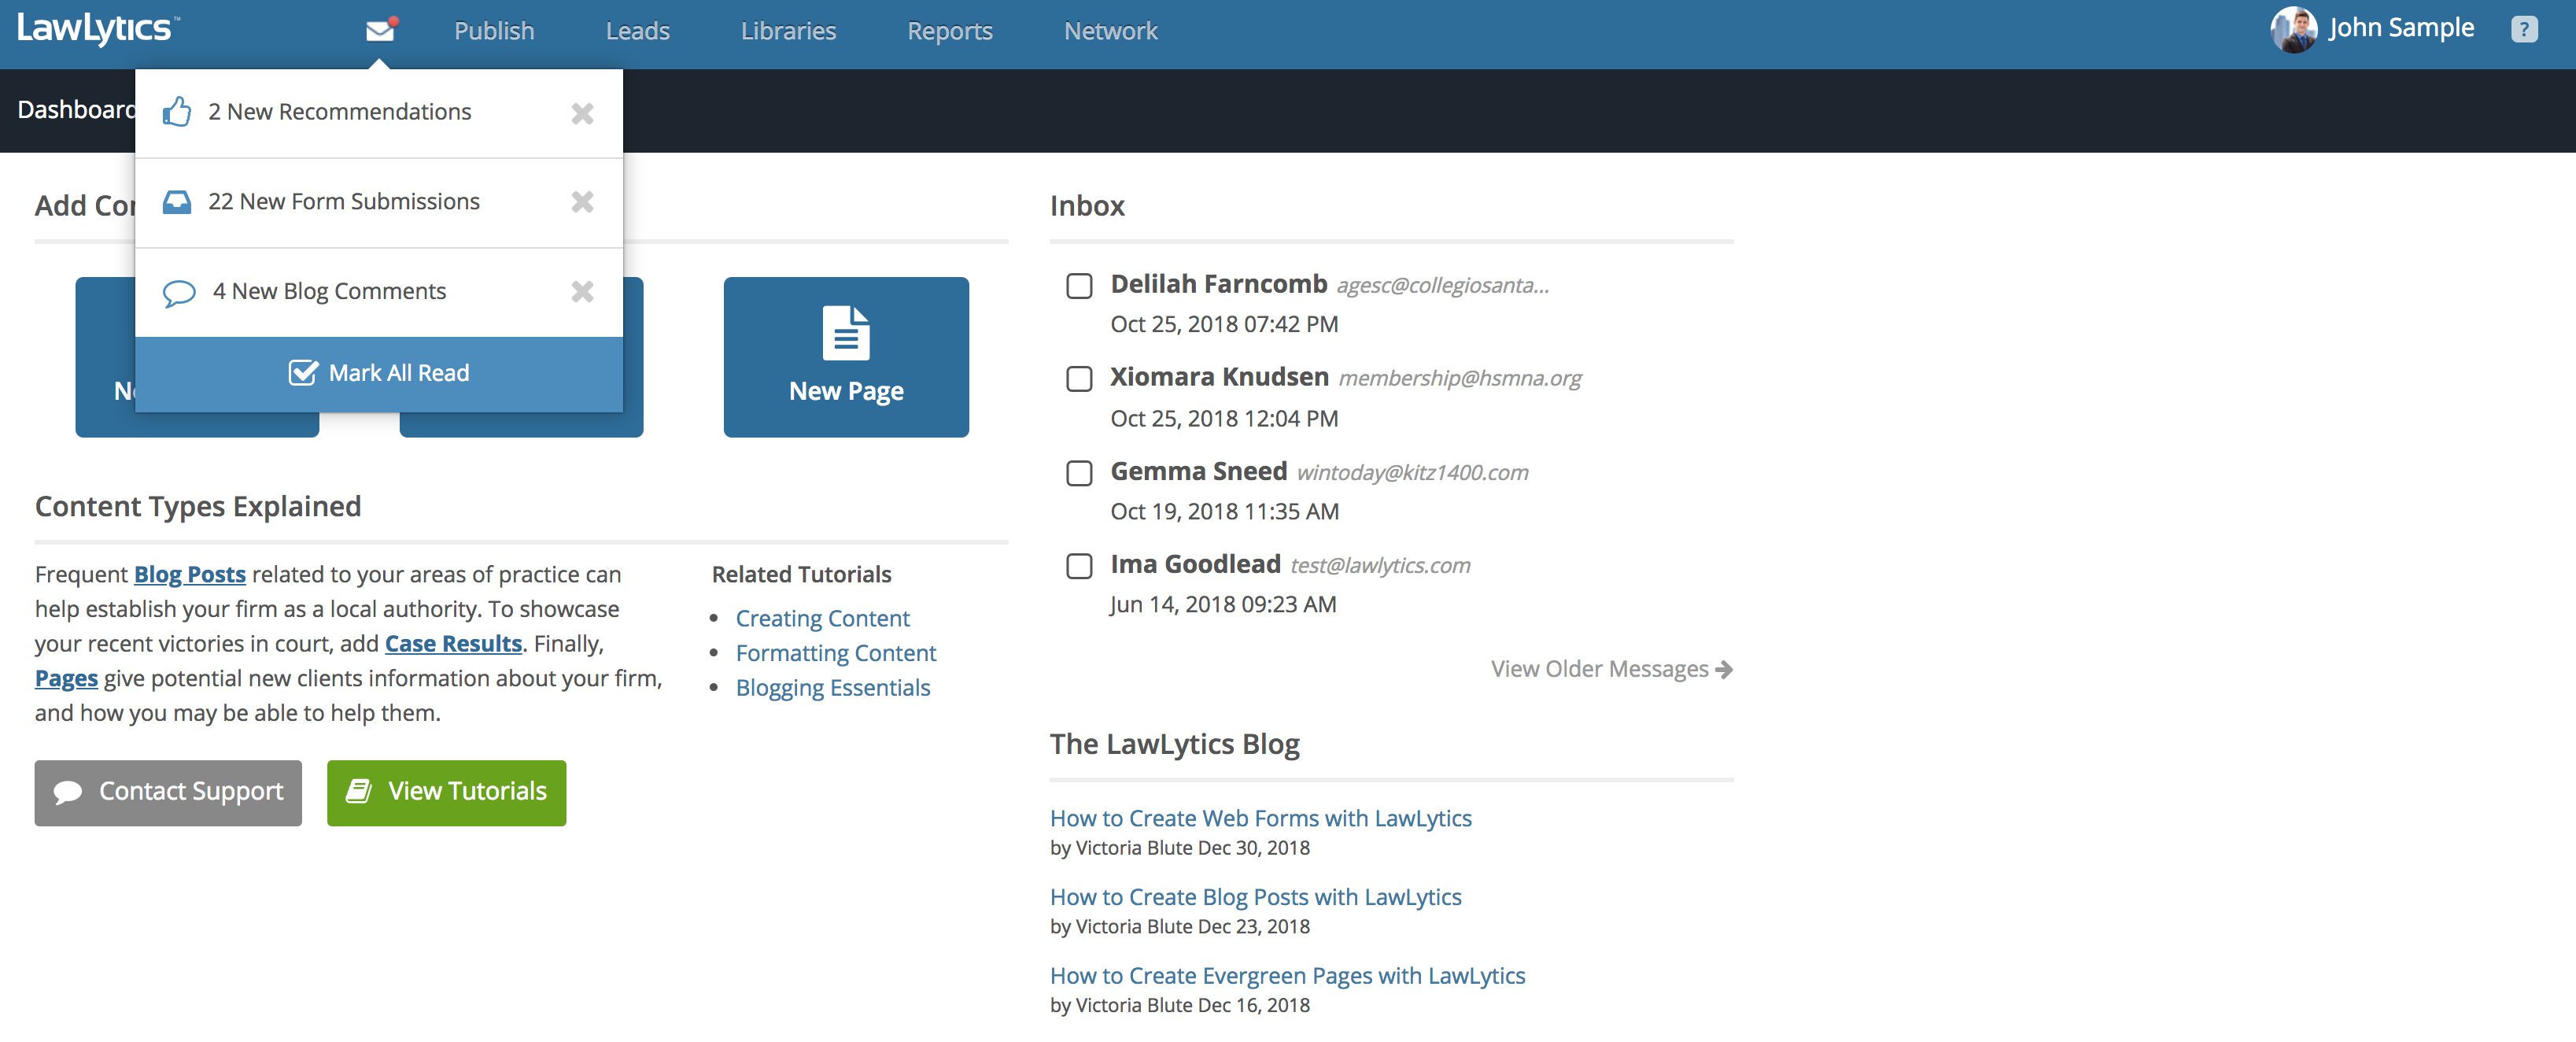Click the Mark All Read button

click(379, 374)
